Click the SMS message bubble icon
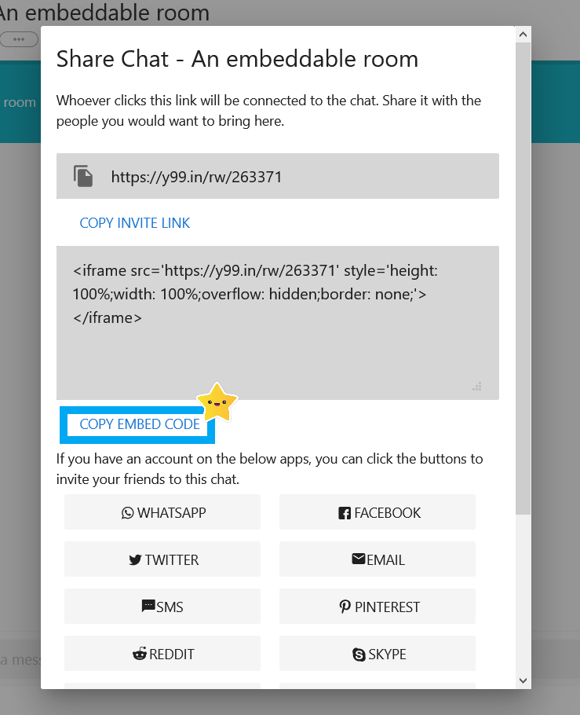The image size is (580, 715). [x=148, y=606]
